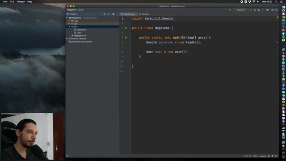This screenshot has height=161, width=286.
Task: Click run gutter arrow beside main method
Action: [x=126, y=38]
